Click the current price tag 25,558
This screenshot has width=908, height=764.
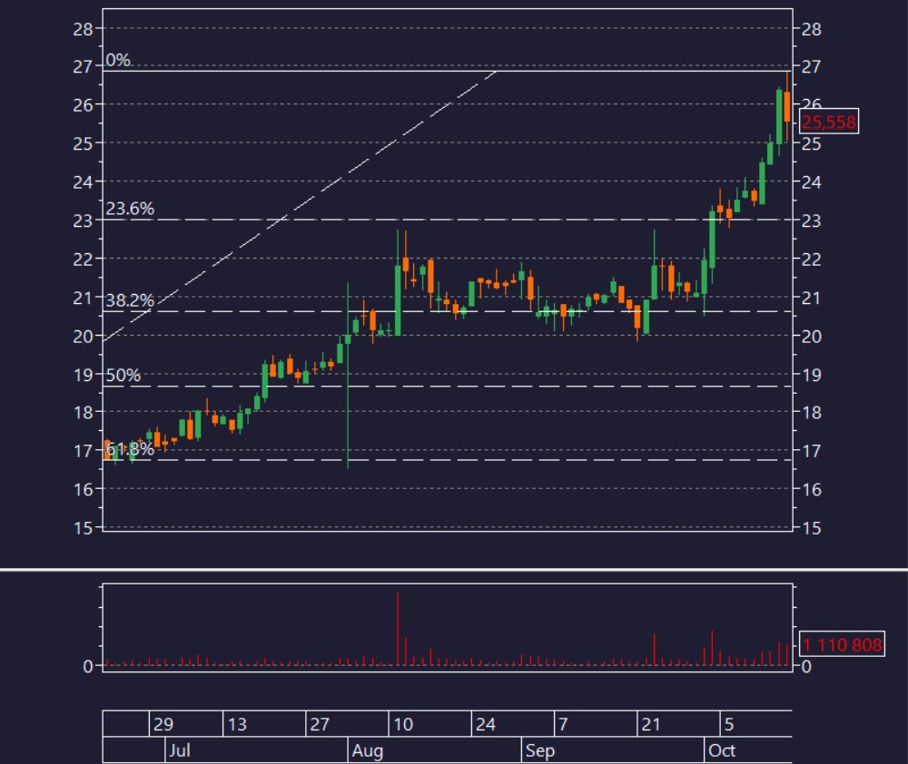[x=829, y=122]
